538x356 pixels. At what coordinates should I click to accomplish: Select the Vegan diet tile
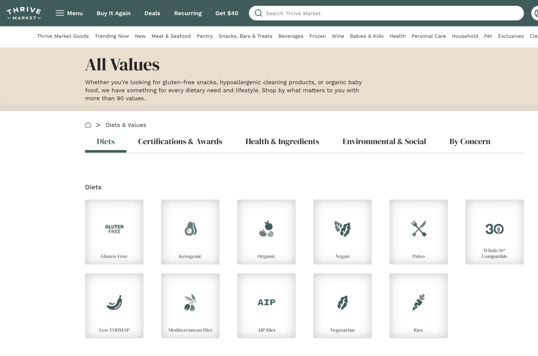(343, 232)
